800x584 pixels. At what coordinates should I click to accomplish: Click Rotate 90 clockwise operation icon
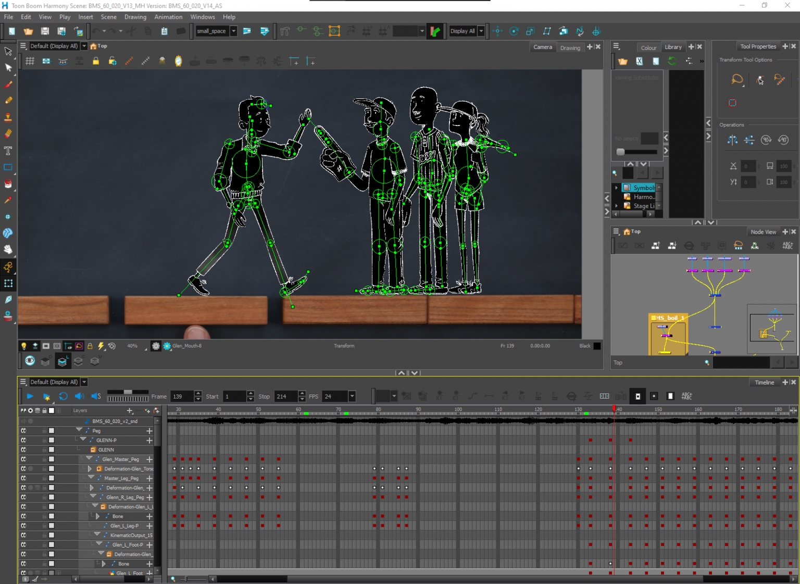point(766,140)
